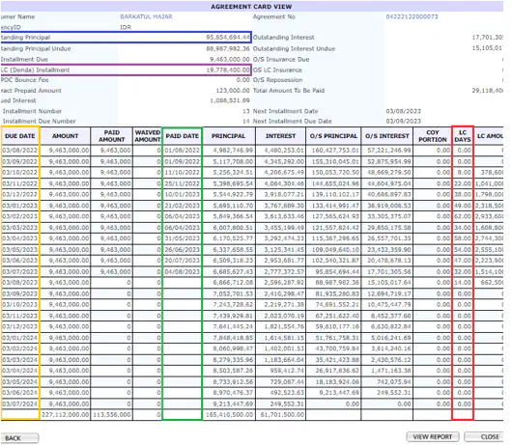Click the BACK button
The width and height of the screenshot is (512, 445).
(19, 438)
